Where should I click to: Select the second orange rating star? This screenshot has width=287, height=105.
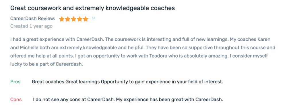click(x=68, y=19)
